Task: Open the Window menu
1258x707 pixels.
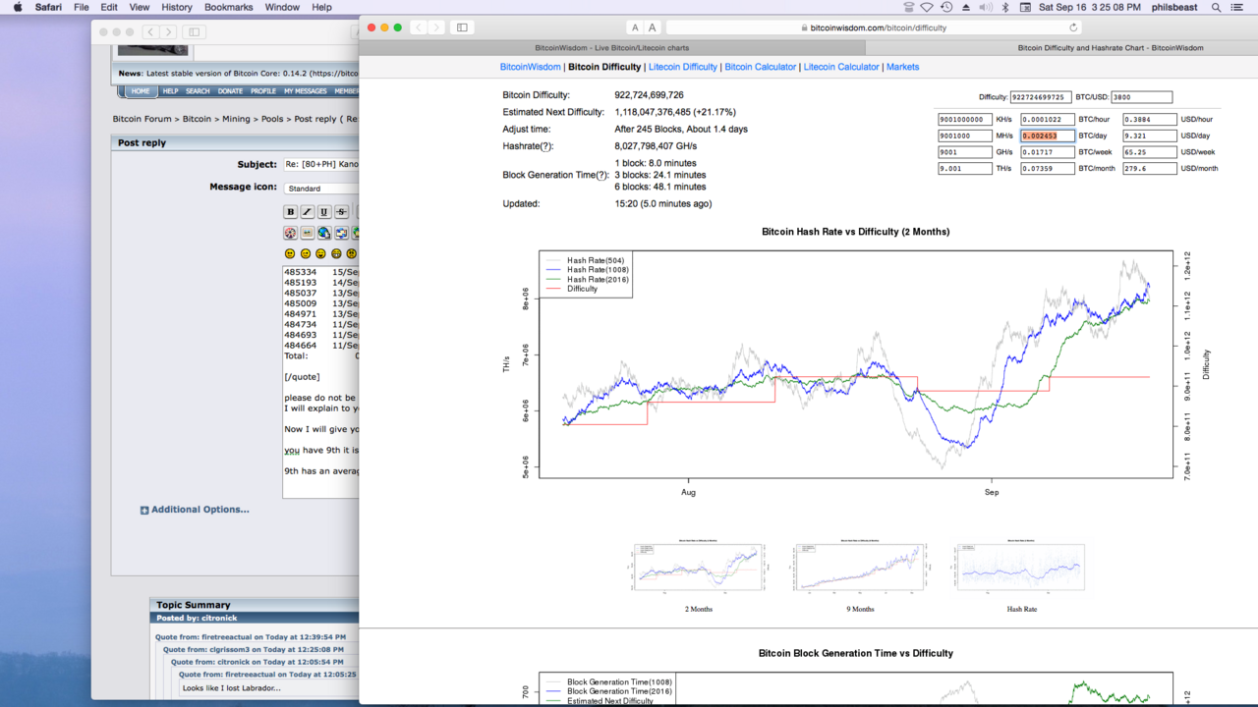Action: click(282, 7)
